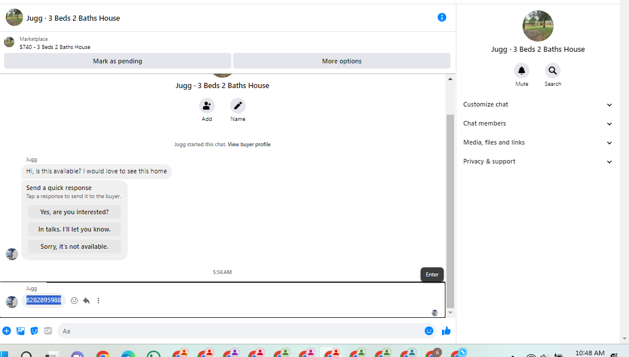Reply to the 8282895988 message
Screen dimensions: 629x357
86,301
